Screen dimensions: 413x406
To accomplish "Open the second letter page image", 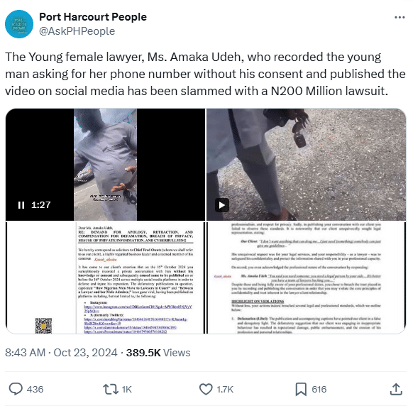I will [x=307, y=278].
